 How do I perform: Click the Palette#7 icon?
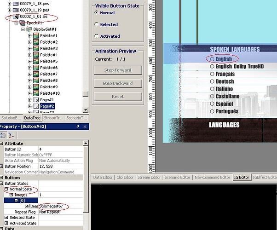click(x=36, y=74)
